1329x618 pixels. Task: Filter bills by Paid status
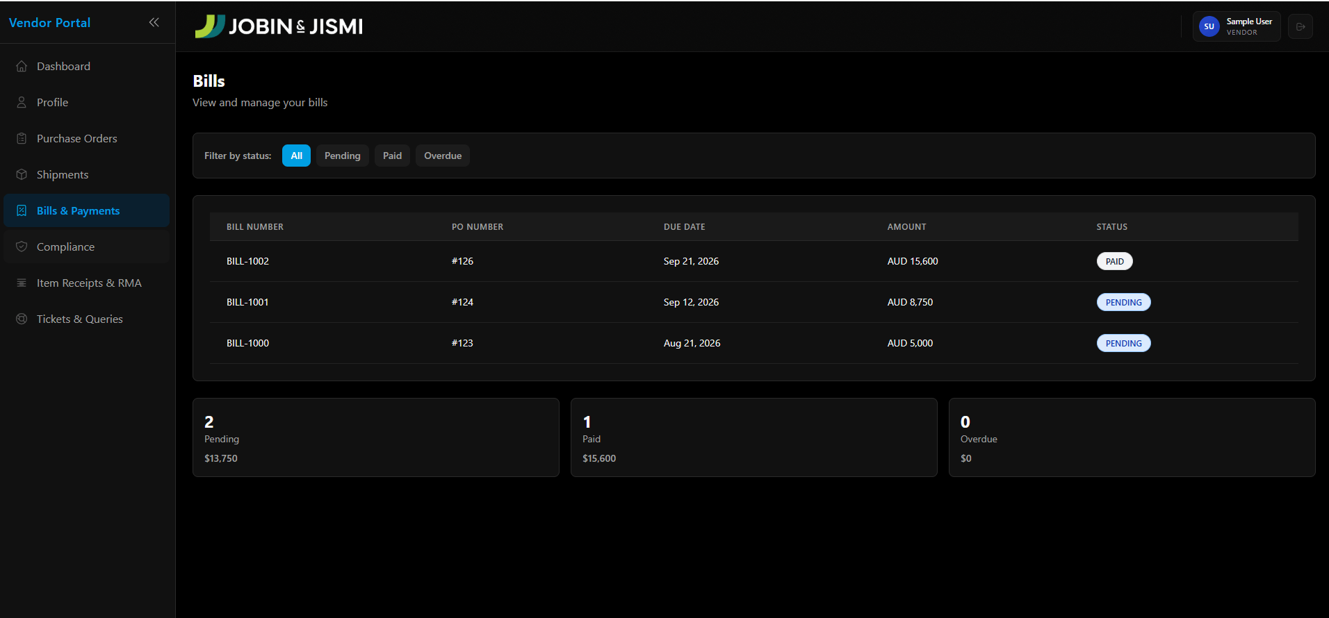pos(393,156)
